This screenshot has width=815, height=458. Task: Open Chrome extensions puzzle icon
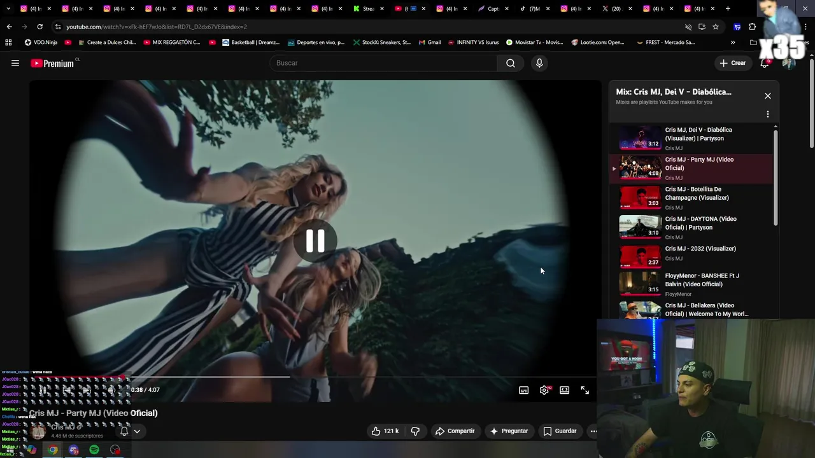[x=752, y=27]
